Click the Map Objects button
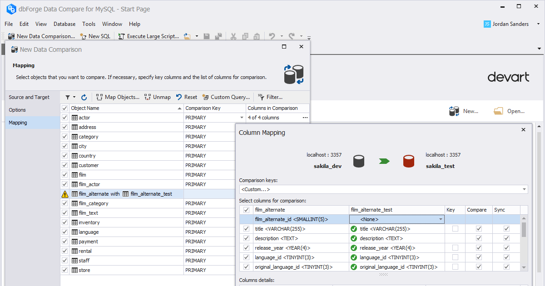 tap(118, 97)
